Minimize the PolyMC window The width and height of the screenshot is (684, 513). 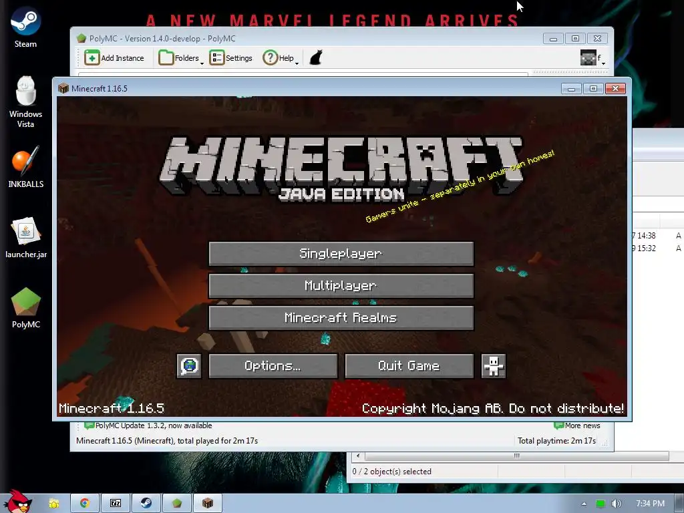553,38
